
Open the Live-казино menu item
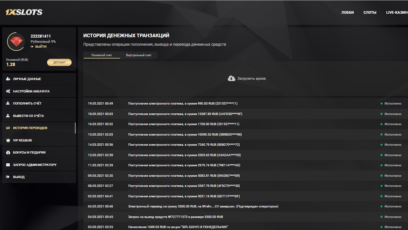(x=397, y=12)
